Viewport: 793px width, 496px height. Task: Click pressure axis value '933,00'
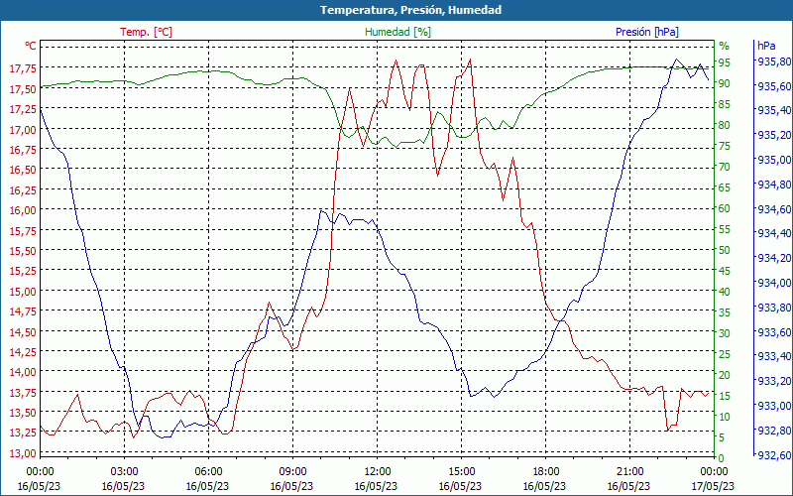pos(773,406)
